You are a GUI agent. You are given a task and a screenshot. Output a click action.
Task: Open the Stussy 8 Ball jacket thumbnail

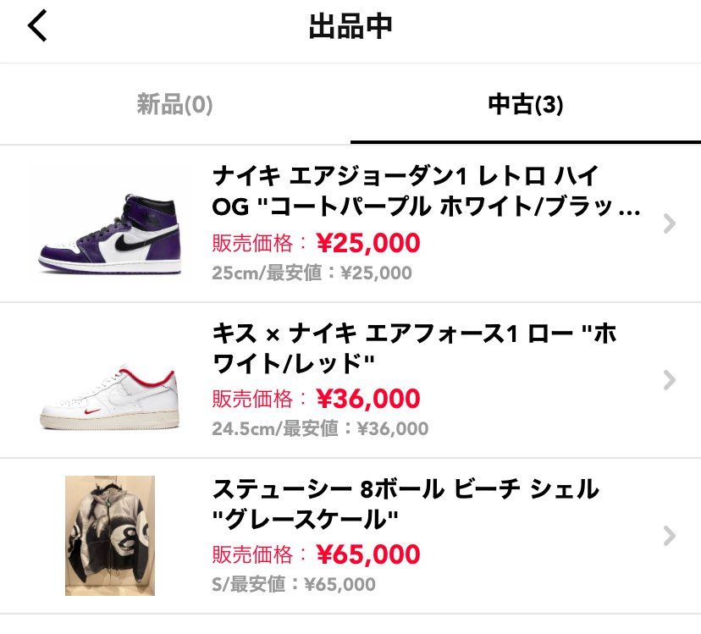[110, 535]
